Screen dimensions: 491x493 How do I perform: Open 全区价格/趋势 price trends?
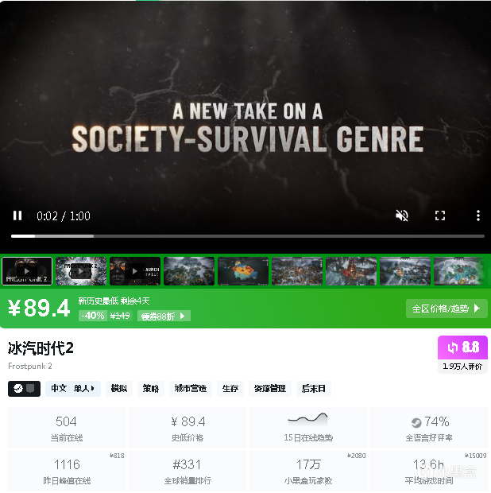point(447,309)
